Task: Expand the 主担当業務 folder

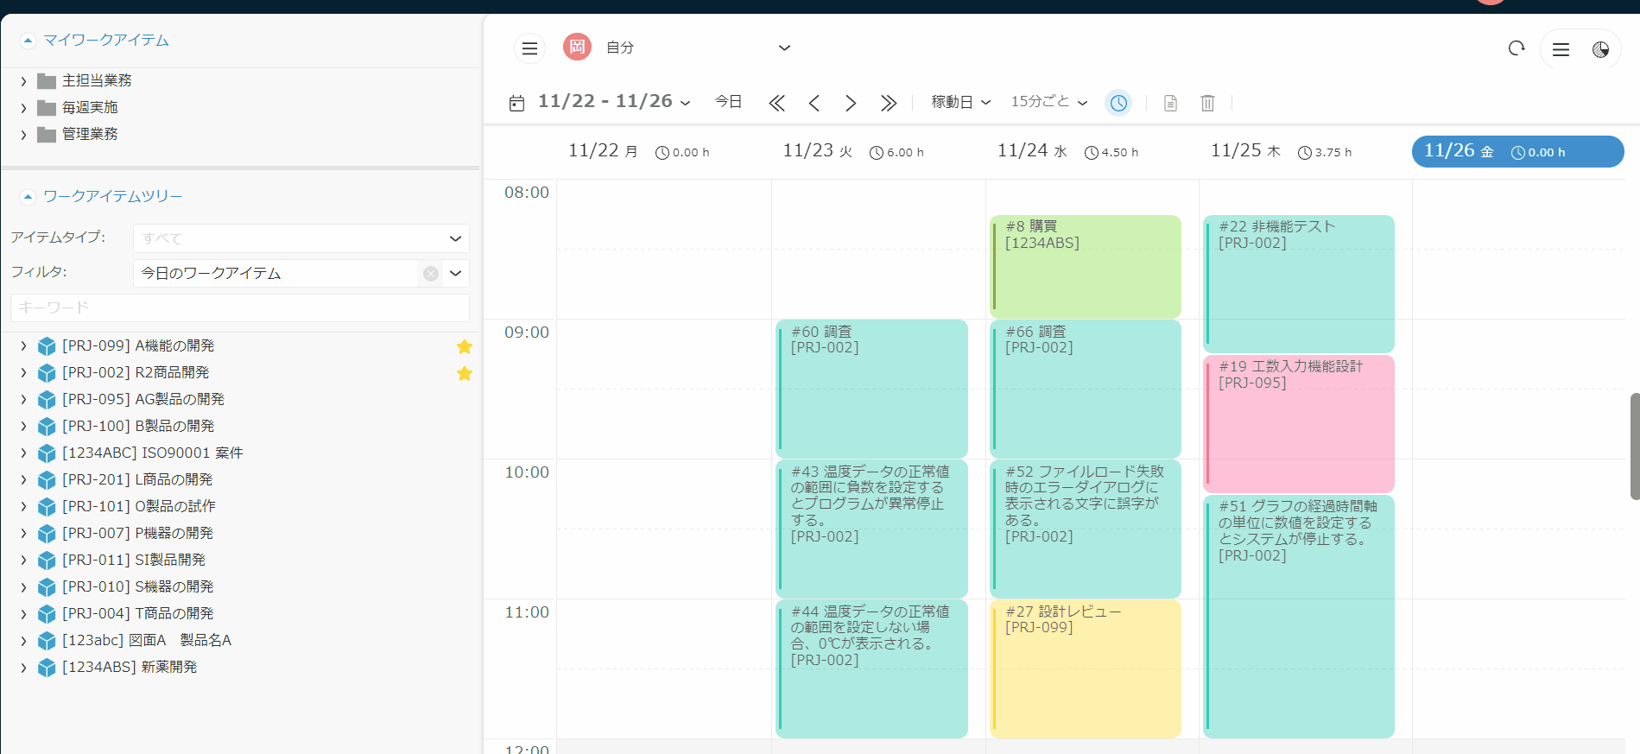Action: click(x=24, y=81)
